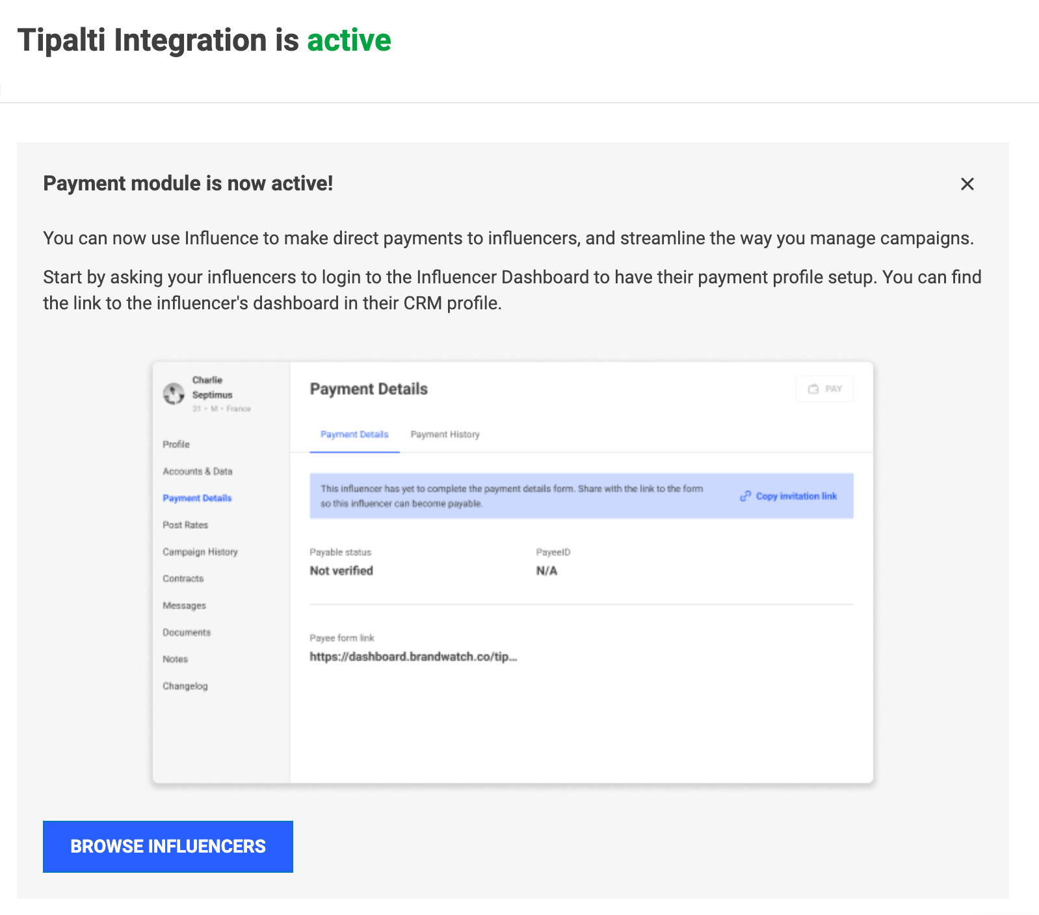Click Contracts in the preview sidebar
Viewport: 1039px width, 915px height.
(x=183, y=578)
